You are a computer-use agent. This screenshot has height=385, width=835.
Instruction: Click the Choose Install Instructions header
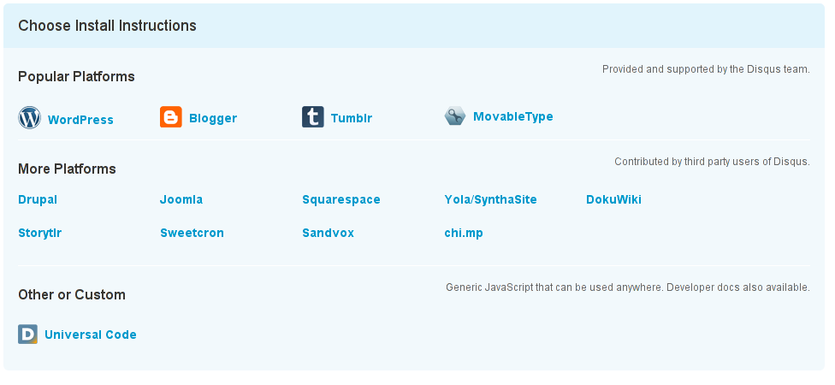click(108, 26)
